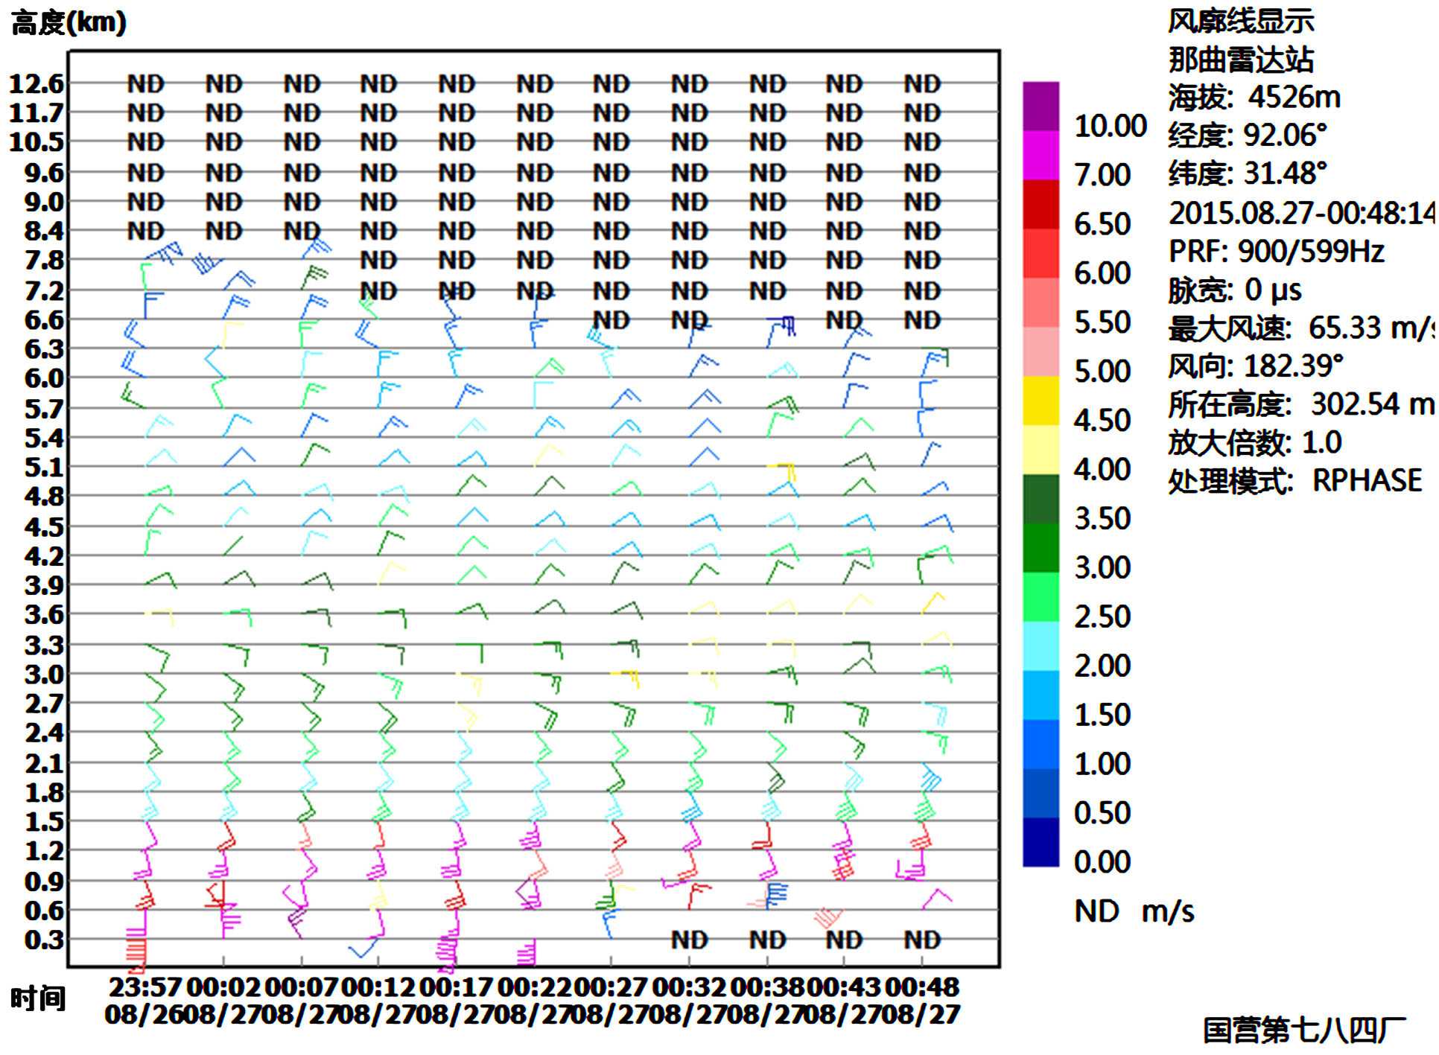The width and height of the screenshot is (1439, 1055).
Task: Click the navy swatch at the legend bottom
Action: click(1041, 842)
